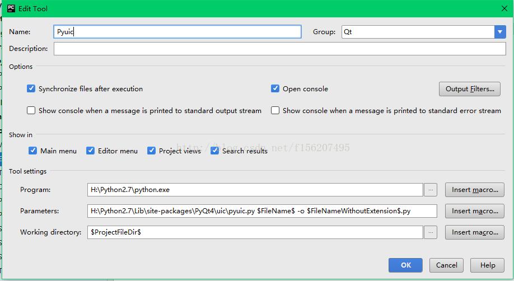The image size is (514, 281).
Task: Enable show console on standard error stream
Action: tap(275, 110)
